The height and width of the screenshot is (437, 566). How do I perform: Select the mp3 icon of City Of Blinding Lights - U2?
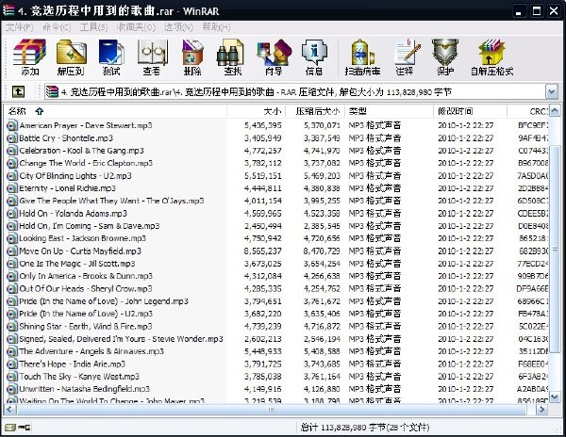(12, 176)
